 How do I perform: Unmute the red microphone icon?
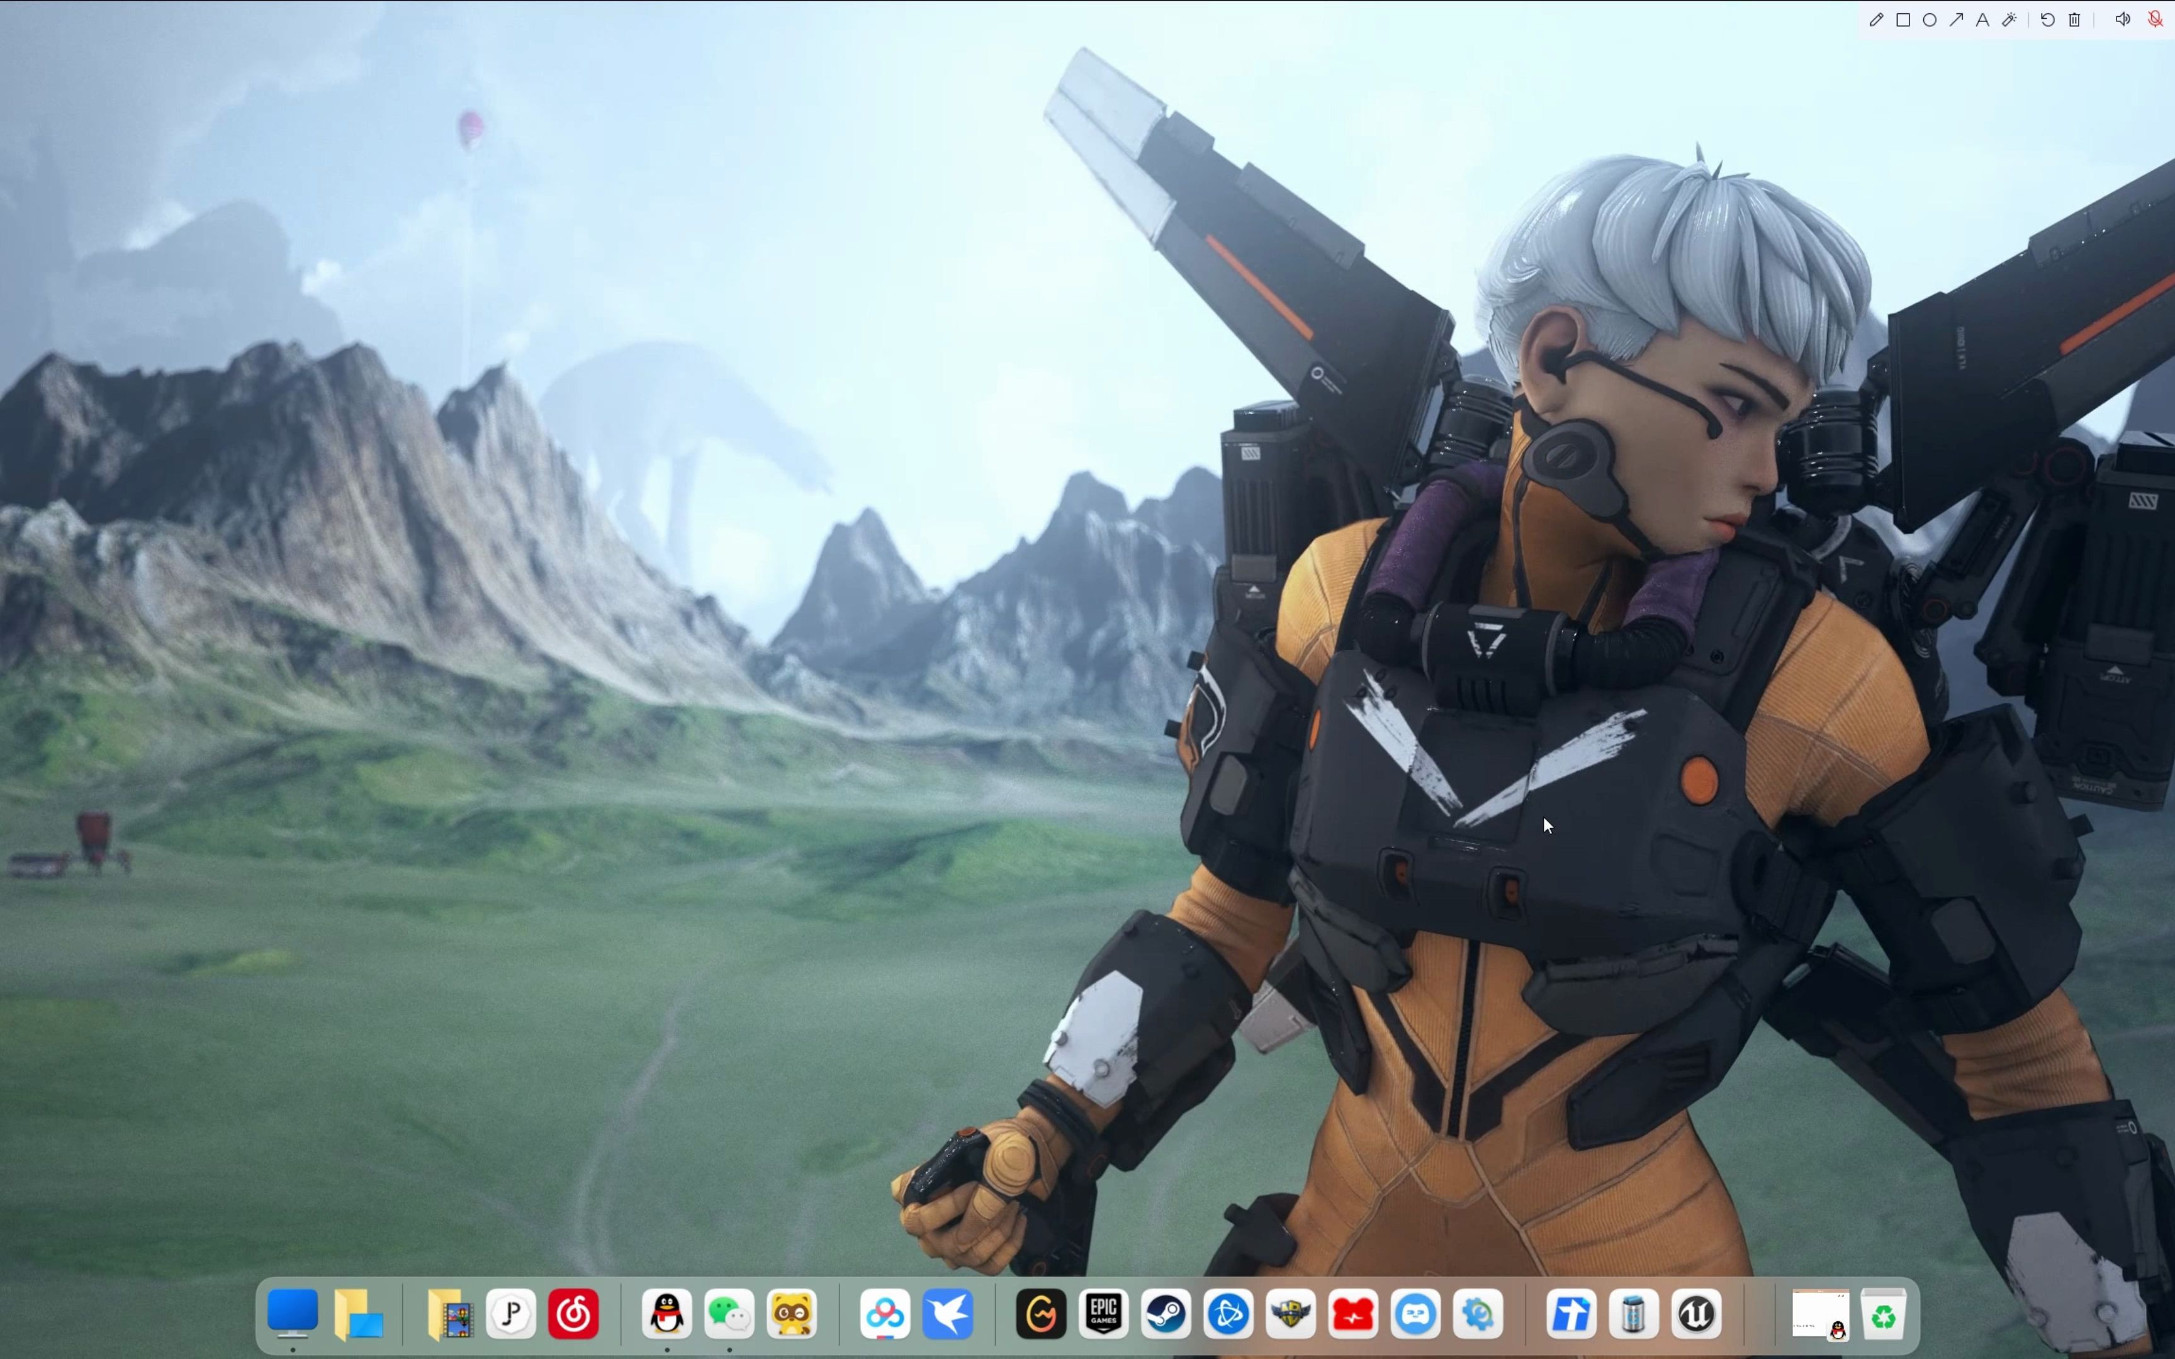(2155, 20)
